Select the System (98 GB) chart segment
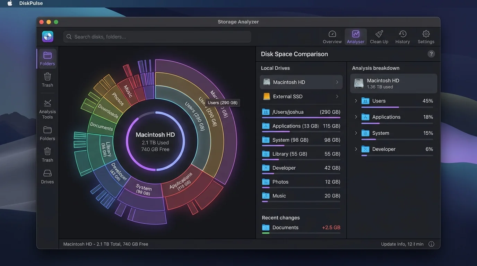This screenshot has width=477, height=266. 144,190
